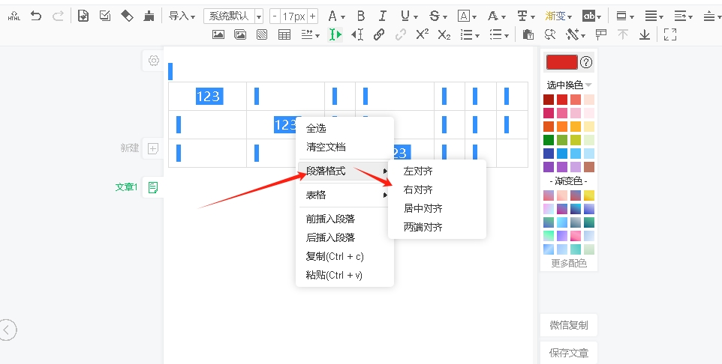Click the settings gear icon beside the editor
722x364 pixels.
pos(154,61)
